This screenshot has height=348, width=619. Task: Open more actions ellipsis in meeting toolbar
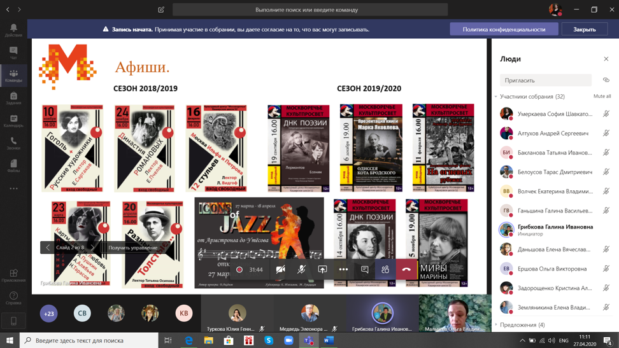(343, 270)
